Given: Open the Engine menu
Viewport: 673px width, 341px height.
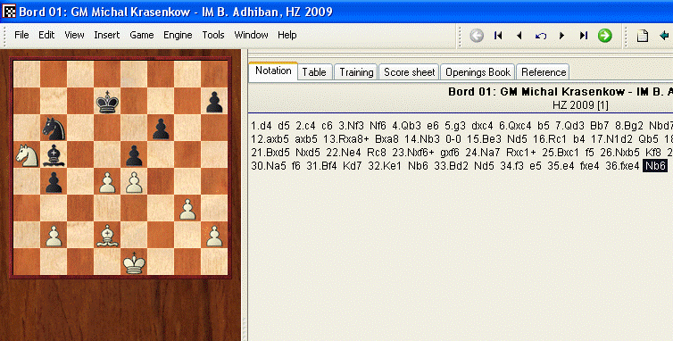Looking at the screenshot, I should (178, 35).
